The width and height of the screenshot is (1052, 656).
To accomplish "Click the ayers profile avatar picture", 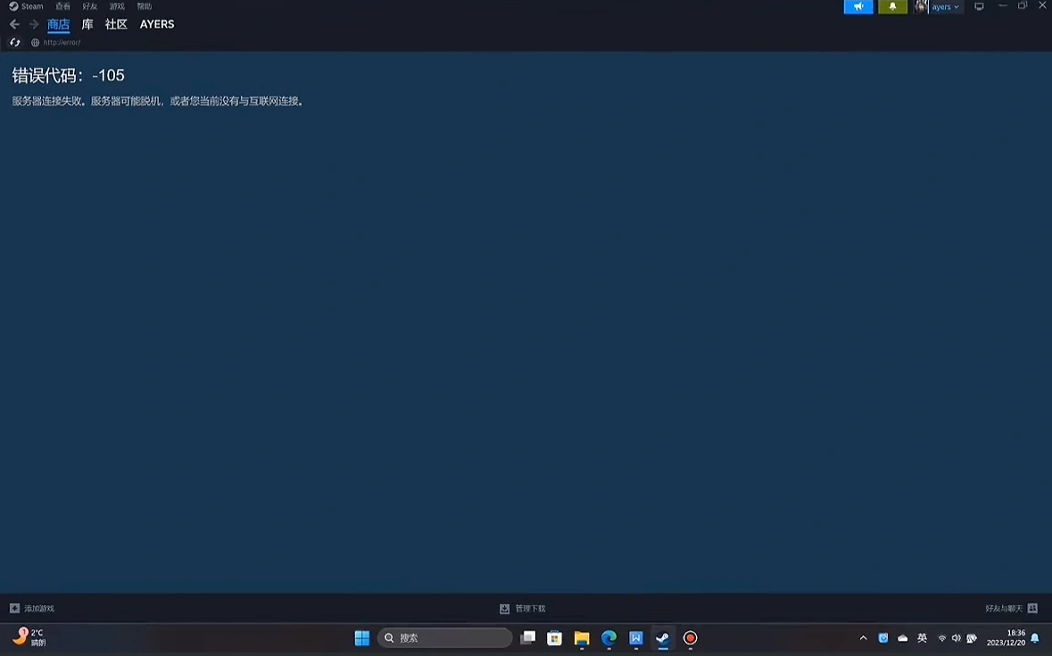I will click(922, 6).
